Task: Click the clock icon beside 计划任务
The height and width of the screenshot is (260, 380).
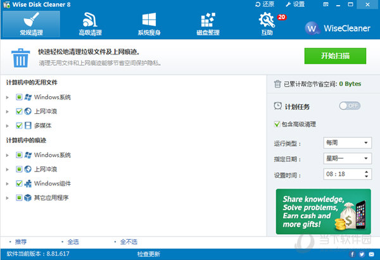Action: [278, 106]
